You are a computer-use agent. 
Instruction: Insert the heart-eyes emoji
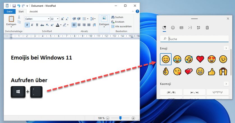[212, 59]
